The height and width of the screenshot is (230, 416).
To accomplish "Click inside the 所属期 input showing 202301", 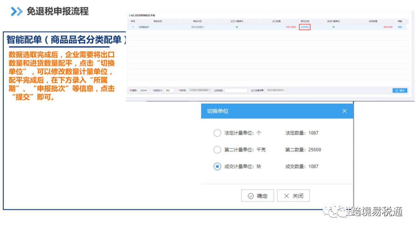I will 144,90.
